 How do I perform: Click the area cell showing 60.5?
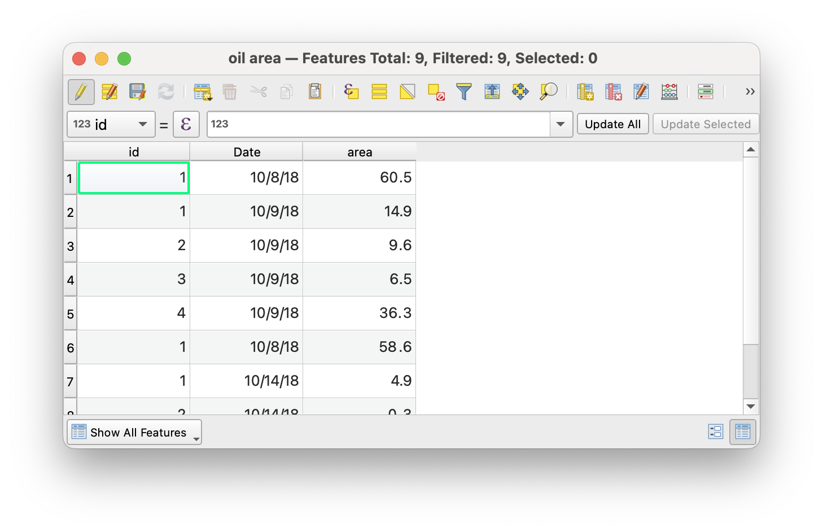(360, 178)
